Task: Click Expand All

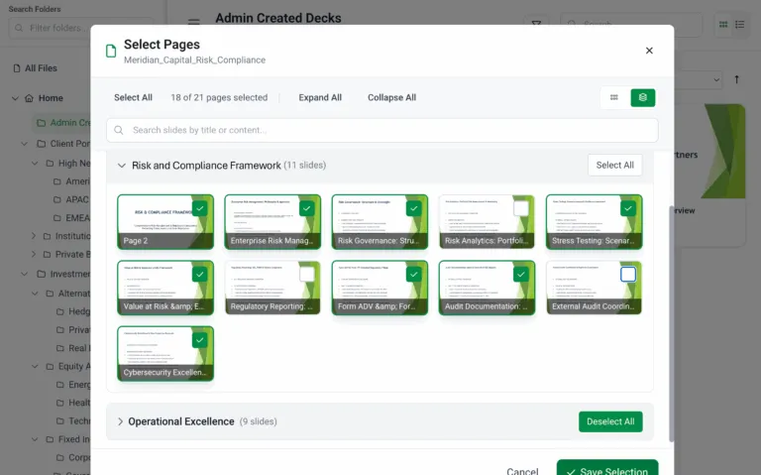Action: click(320, 97)
